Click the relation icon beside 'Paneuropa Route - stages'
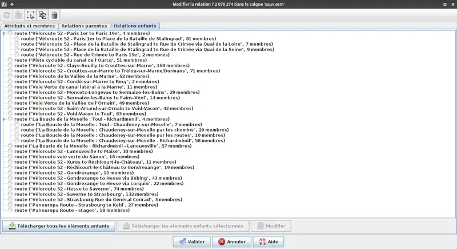This screenshot has width=457, height=249. pos(10,210)
